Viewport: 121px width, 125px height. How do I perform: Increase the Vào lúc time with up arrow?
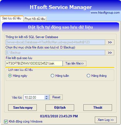[47, 96]
